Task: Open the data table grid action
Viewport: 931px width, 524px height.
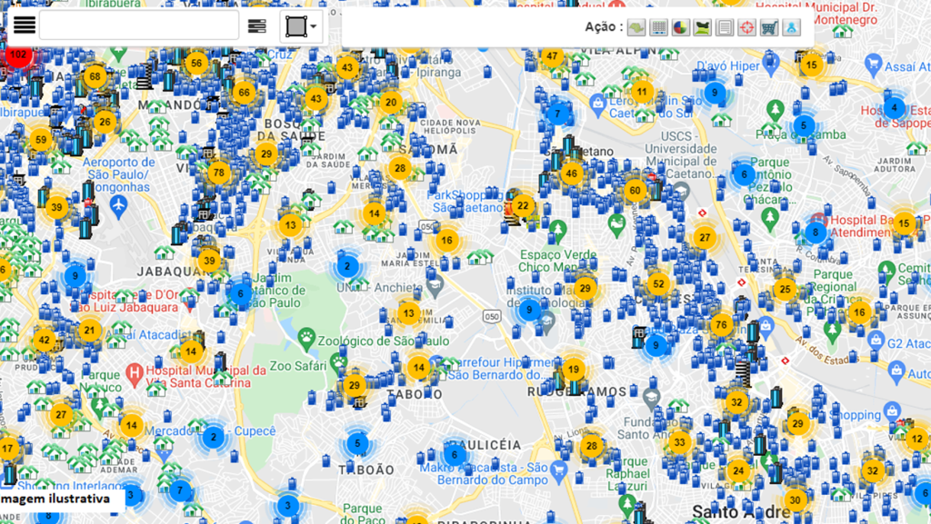Action: 659,27
